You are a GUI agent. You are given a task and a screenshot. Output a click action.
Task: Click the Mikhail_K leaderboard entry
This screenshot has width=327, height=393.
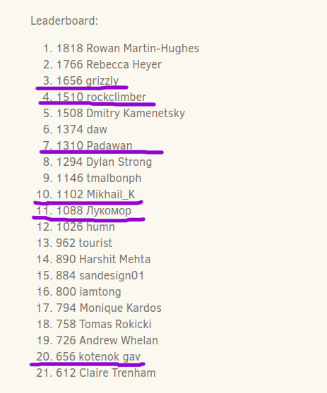(x=86, y=194)
